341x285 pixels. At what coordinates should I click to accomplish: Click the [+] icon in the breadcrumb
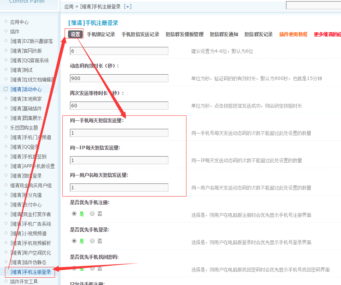point(127,7)
